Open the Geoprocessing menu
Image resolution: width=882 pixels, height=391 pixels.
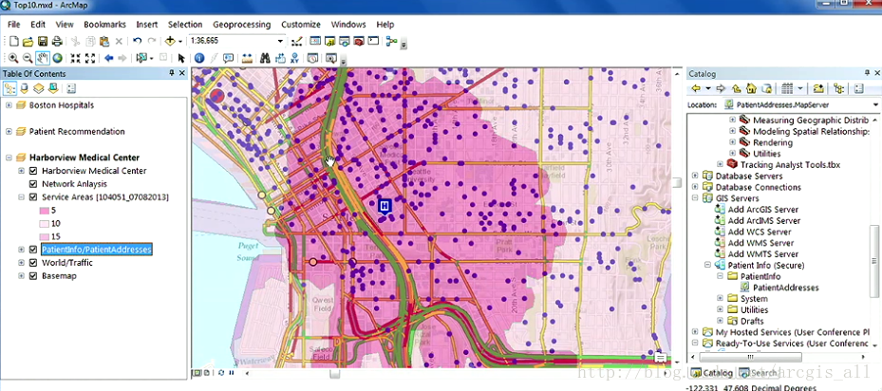pyautogui.click(x=240, y=24)
